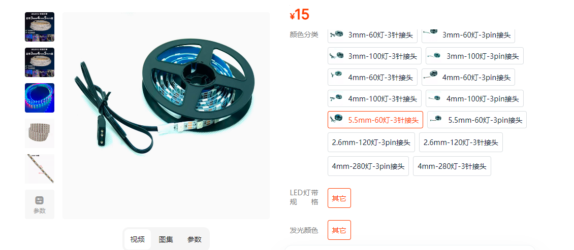Choose 3mm-100灯-3pin接头 option
This screenshot has height=250, width=574.
pos(474,56)
